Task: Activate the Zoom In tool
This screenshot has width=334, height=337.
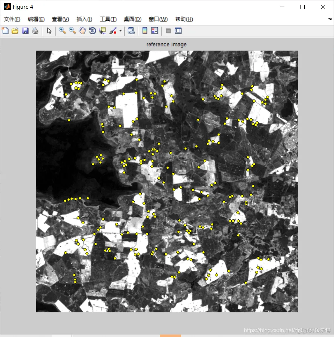Action: pos(62,31)
